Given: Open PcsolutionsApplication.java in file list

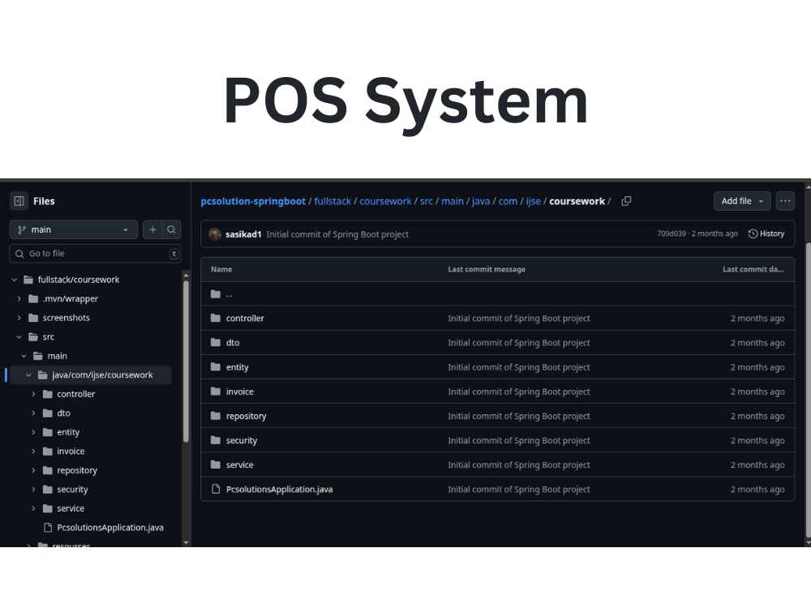Looking at the screenshot, I should coord(279,490).
